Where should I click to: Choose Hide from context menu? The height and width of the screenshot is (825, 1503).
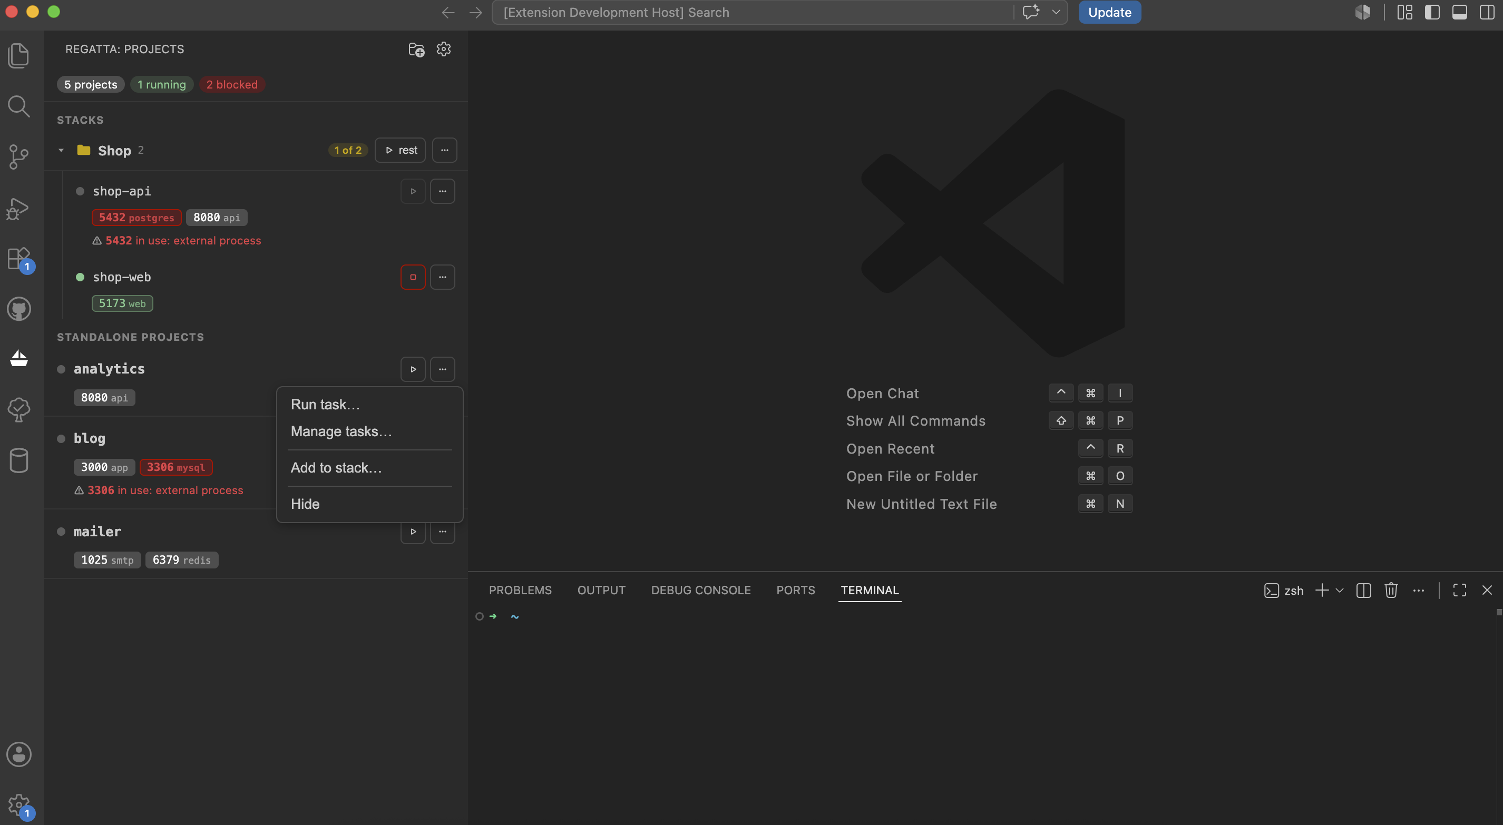click(x=370, y=504)
